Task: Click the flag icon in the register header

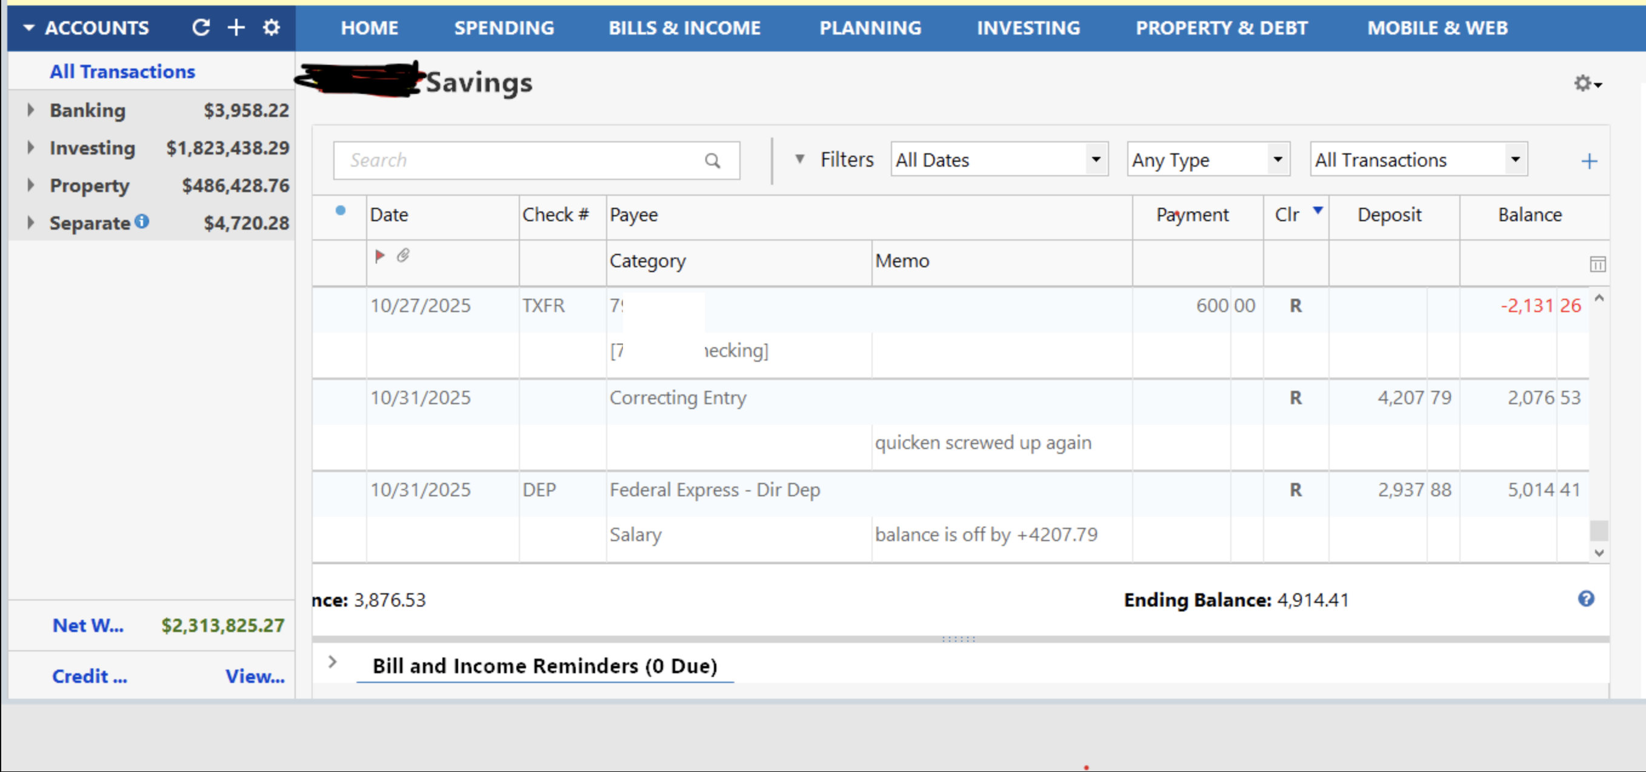Action: click(x=380, y=255)
